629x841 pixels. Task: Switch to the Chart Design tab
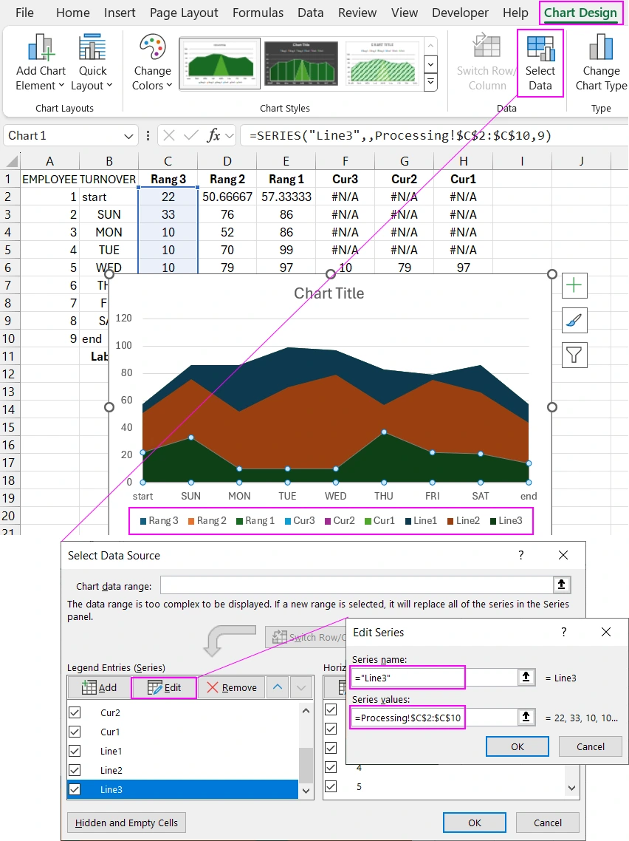581,13
